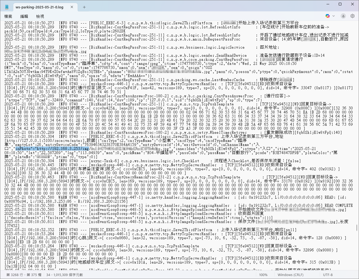Click 第 3268 行，第 375 欄 position indicator
Viewport: 359px width, 279px height.
pyautogui.click(x=24, y=275)
